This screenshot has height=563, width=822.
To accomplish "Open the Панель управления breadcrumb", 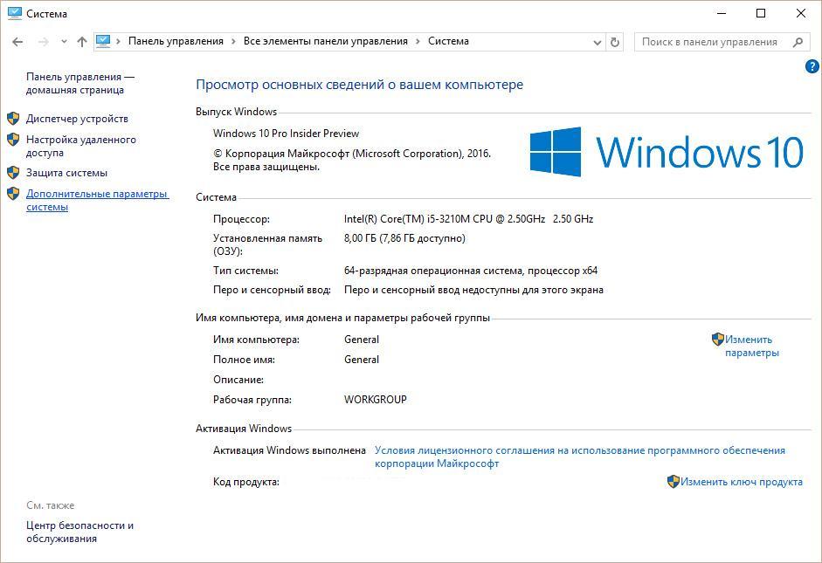I will (x=176, y=41).
